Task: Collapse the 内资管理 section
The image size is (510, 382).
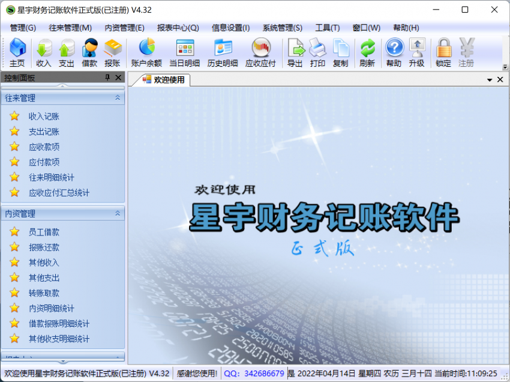Action: [118, 213]
